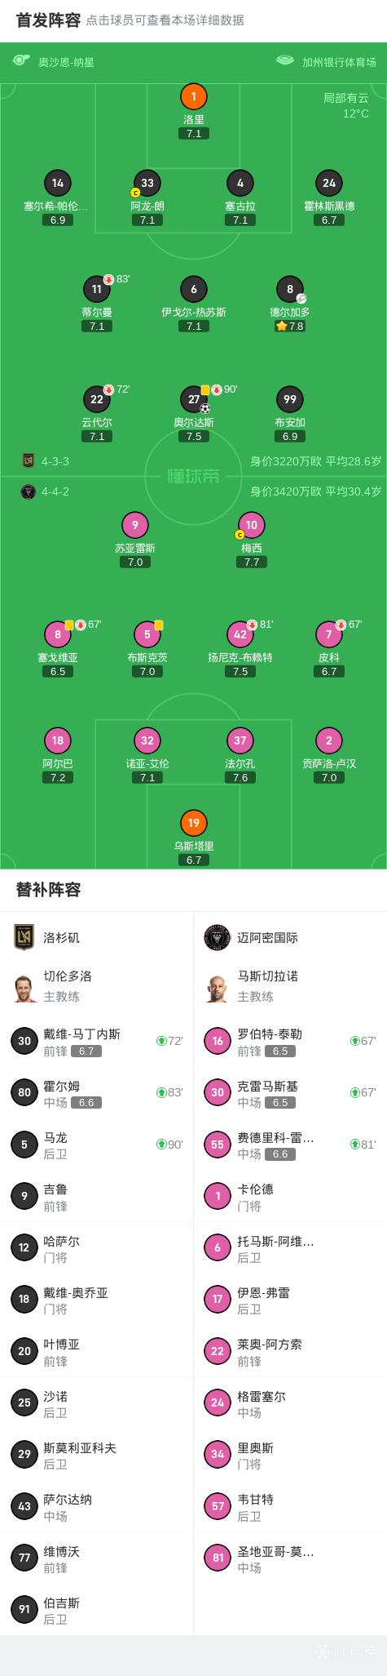
Task: Select substitute 罗伯特-泰勒 number 16 row
Action: 290,1041
